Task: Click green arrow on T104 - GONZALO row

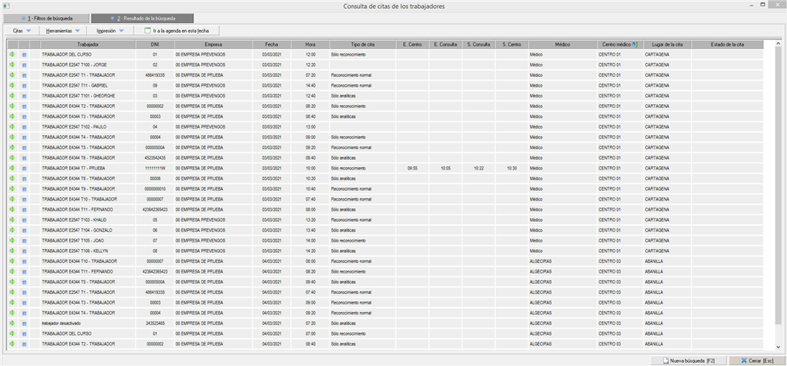Action: pyautogui.click(x=12, y=230)
